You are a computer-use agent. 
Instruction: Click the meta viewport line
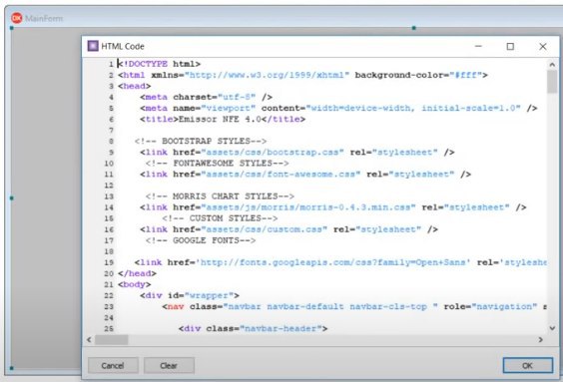[x=338, y=108]
